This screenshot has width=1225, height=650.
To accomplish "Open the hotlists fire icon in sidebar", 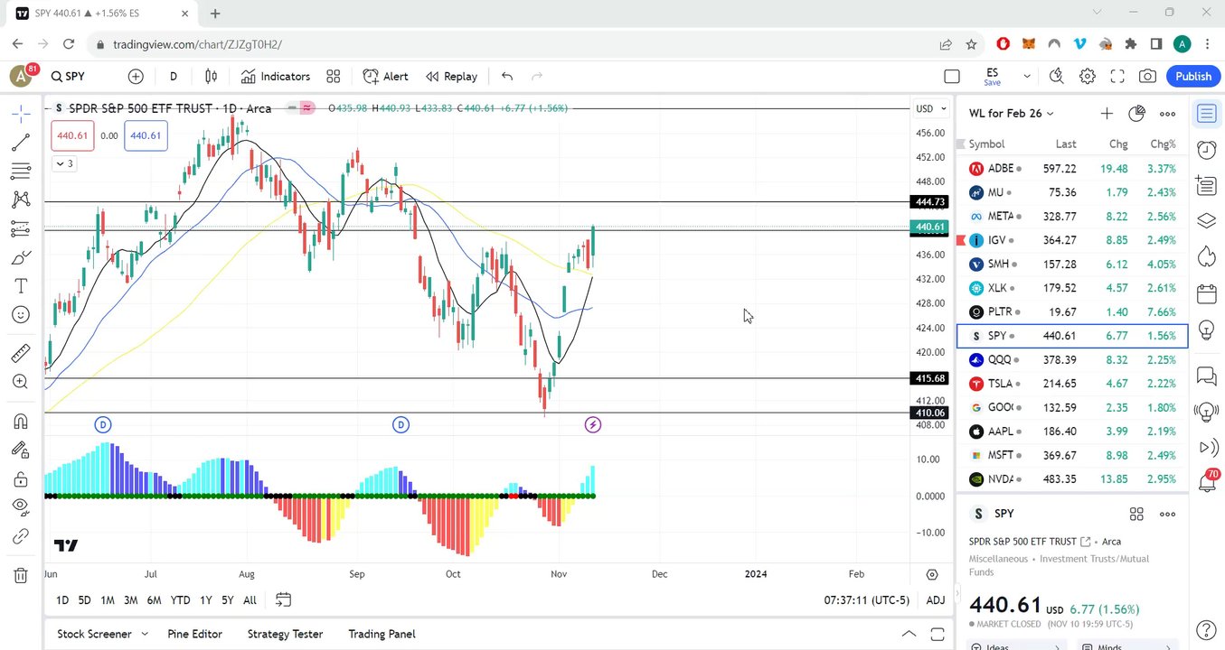I will (1206, 257).
